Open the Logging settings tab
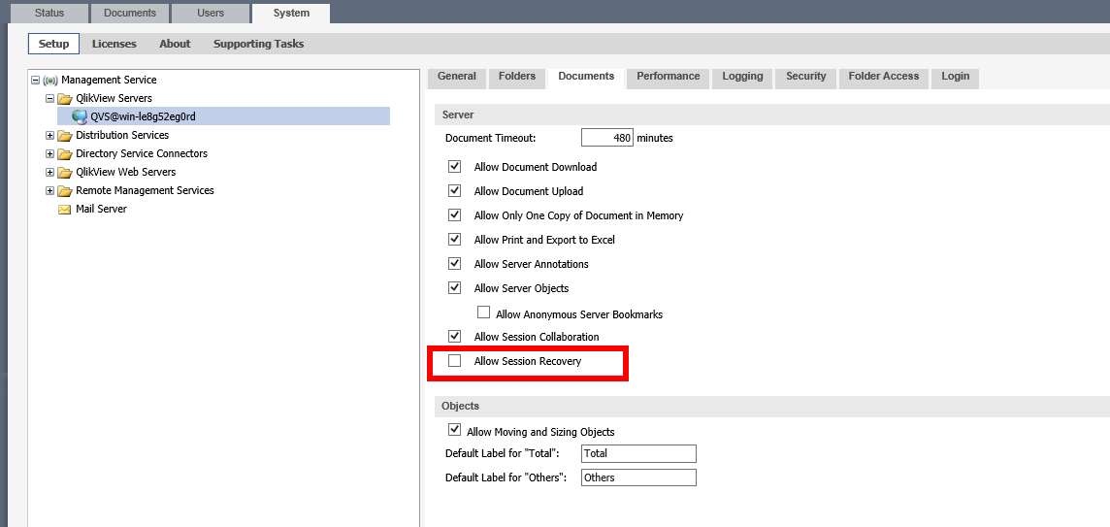 point(742,77)
